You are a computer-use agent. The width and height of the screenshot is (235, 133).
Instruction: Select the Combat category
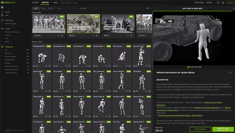click(x=8, y=63)
